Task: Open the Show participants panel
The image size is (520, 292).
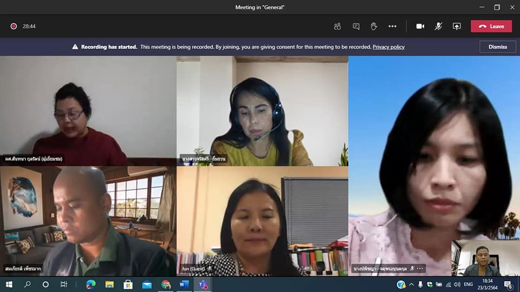Action: tap(337, 26)
